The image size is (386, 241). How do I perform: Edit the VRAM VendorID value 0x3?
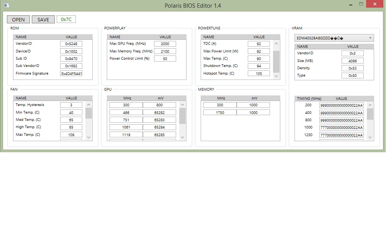click(x=353, y=54)
